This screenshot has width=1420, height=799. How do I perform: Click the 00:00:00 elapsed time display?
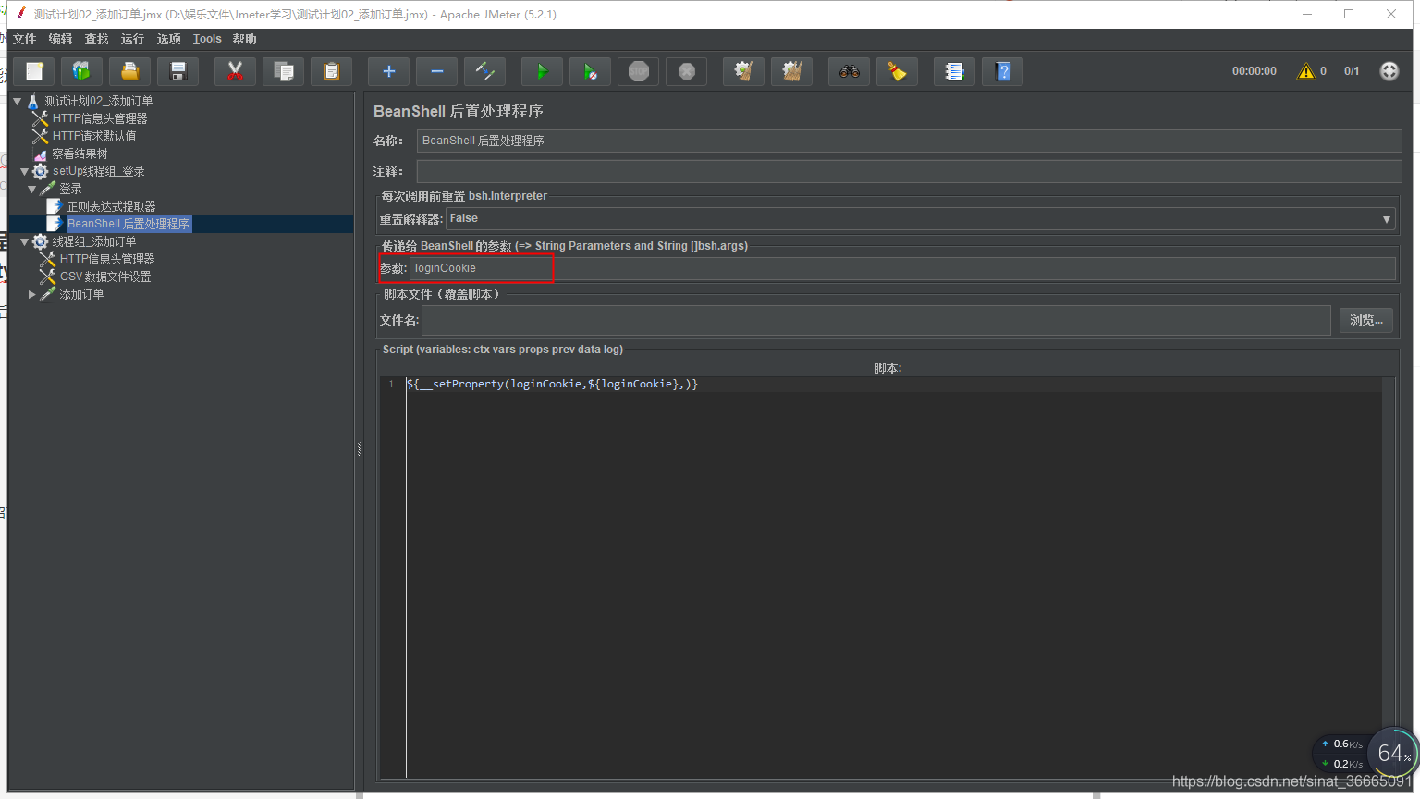pos(1254,71)
